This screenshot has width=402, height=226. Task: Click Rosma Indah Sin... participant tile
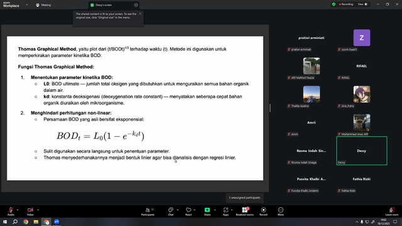[x=312, y=151]
